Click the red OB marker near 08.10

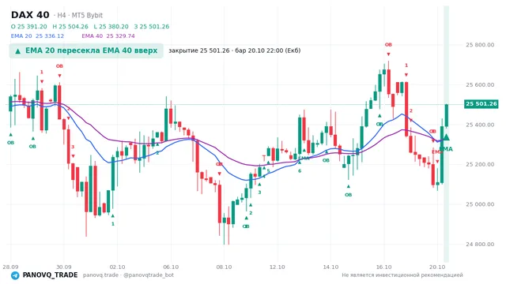coord(219,164)
